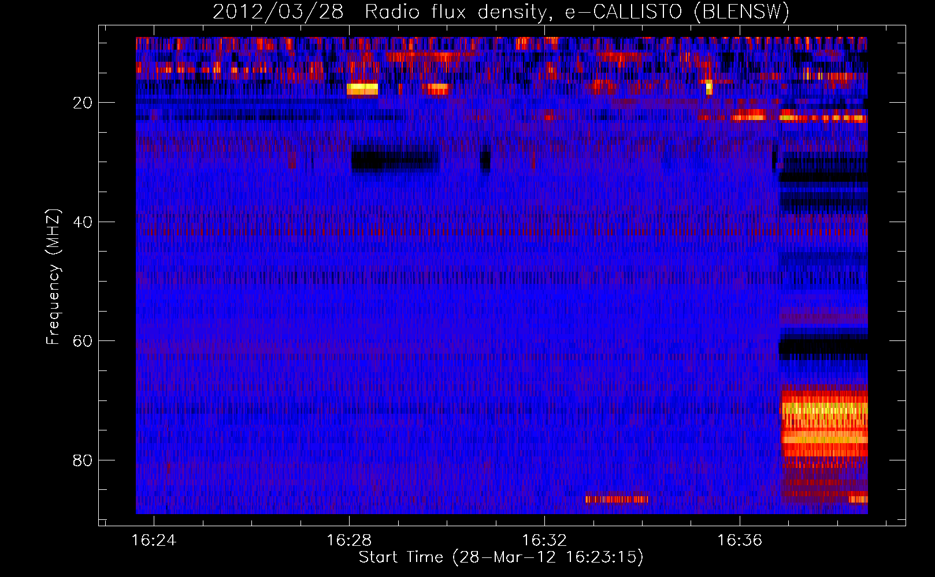Viewport: 935px width, 577px height.
Task: Click the time tick label "16:36"
Action: (x=740, y=541)
